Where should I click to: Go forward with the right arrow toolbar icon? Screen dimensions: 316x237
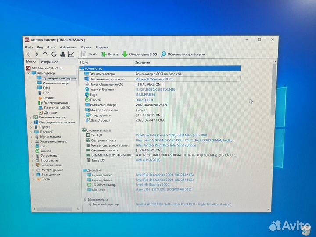tap(36, 54)
